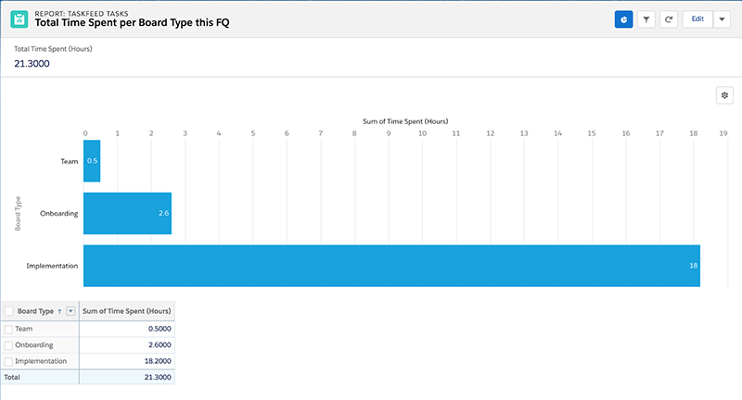Click the Sum of Time Spent column header
This screenshot has height=400, width=742.
[x=126, y=312]
